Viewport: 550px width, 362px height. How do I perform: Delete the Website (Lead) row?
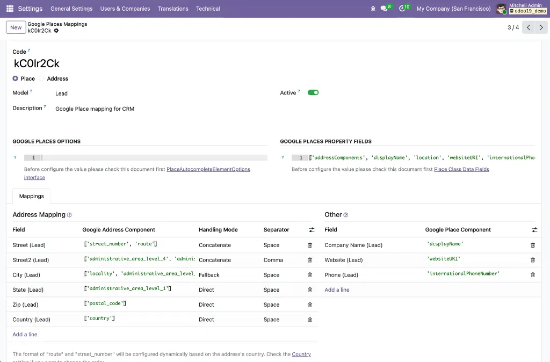pyautogui.click(x=533, y=260)
